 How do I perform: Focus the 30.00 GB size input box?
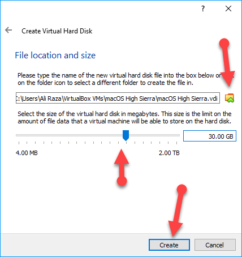tap(210, 136)
